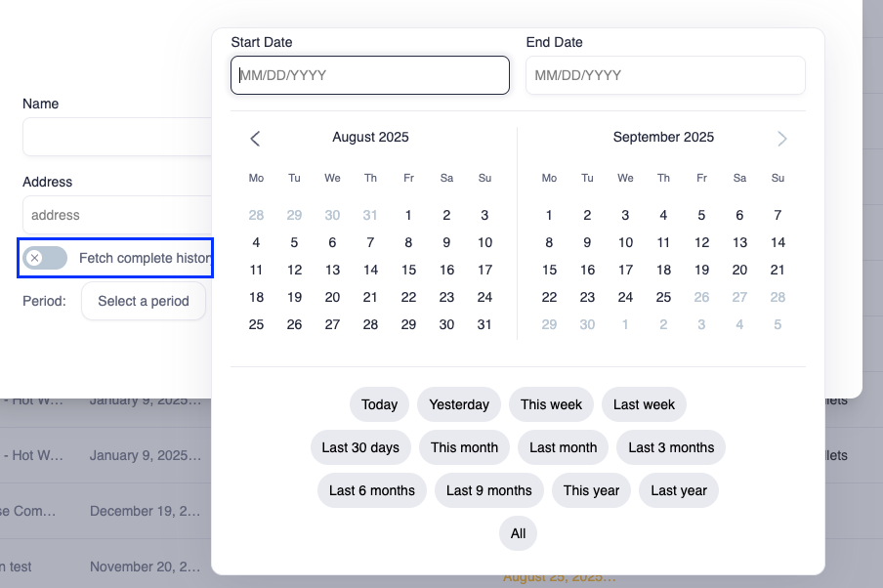Click the next month arrow on September calendar

780,138
